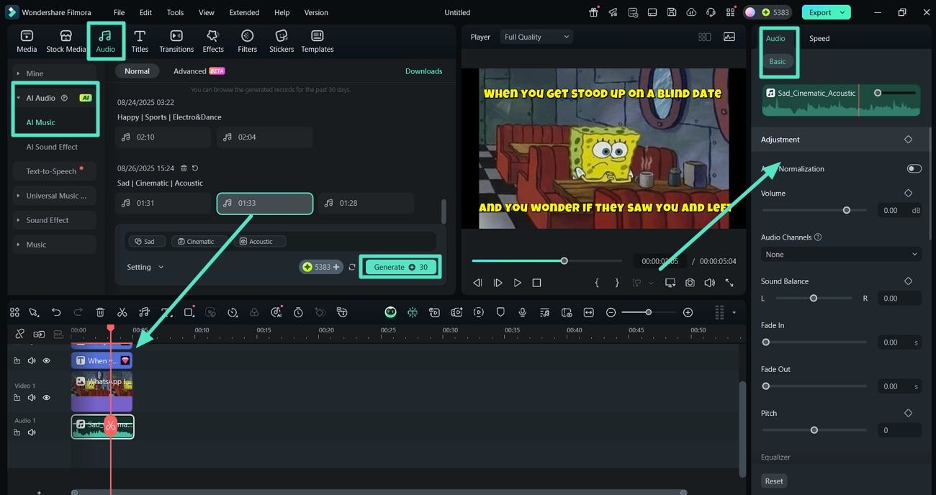Collapse the AI Audio category
Viewport: 936px width, 495px height.
point(18,98)
